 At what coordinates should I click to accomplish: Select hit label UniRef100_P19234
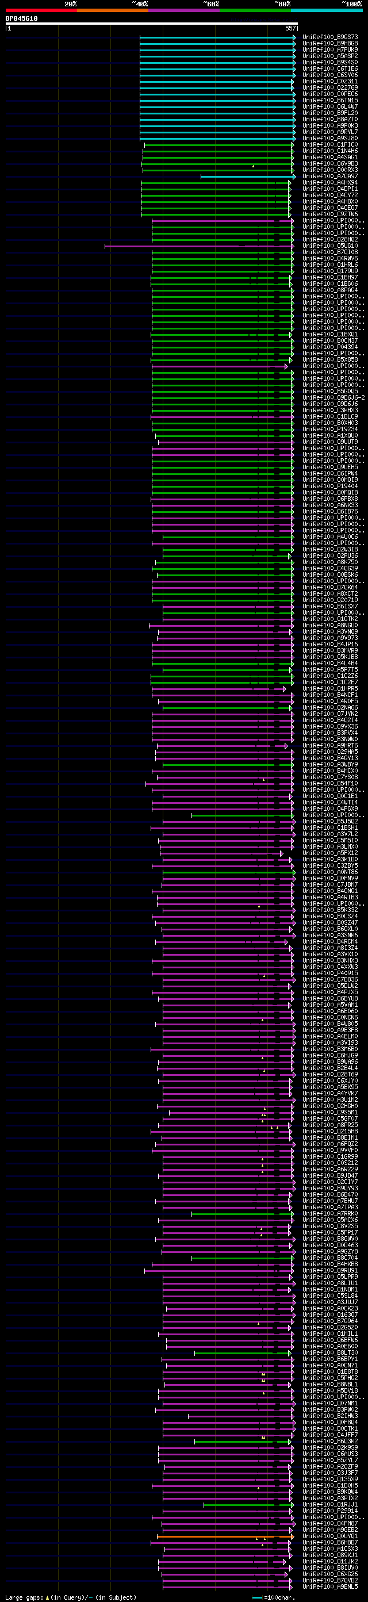coord(330,429)
